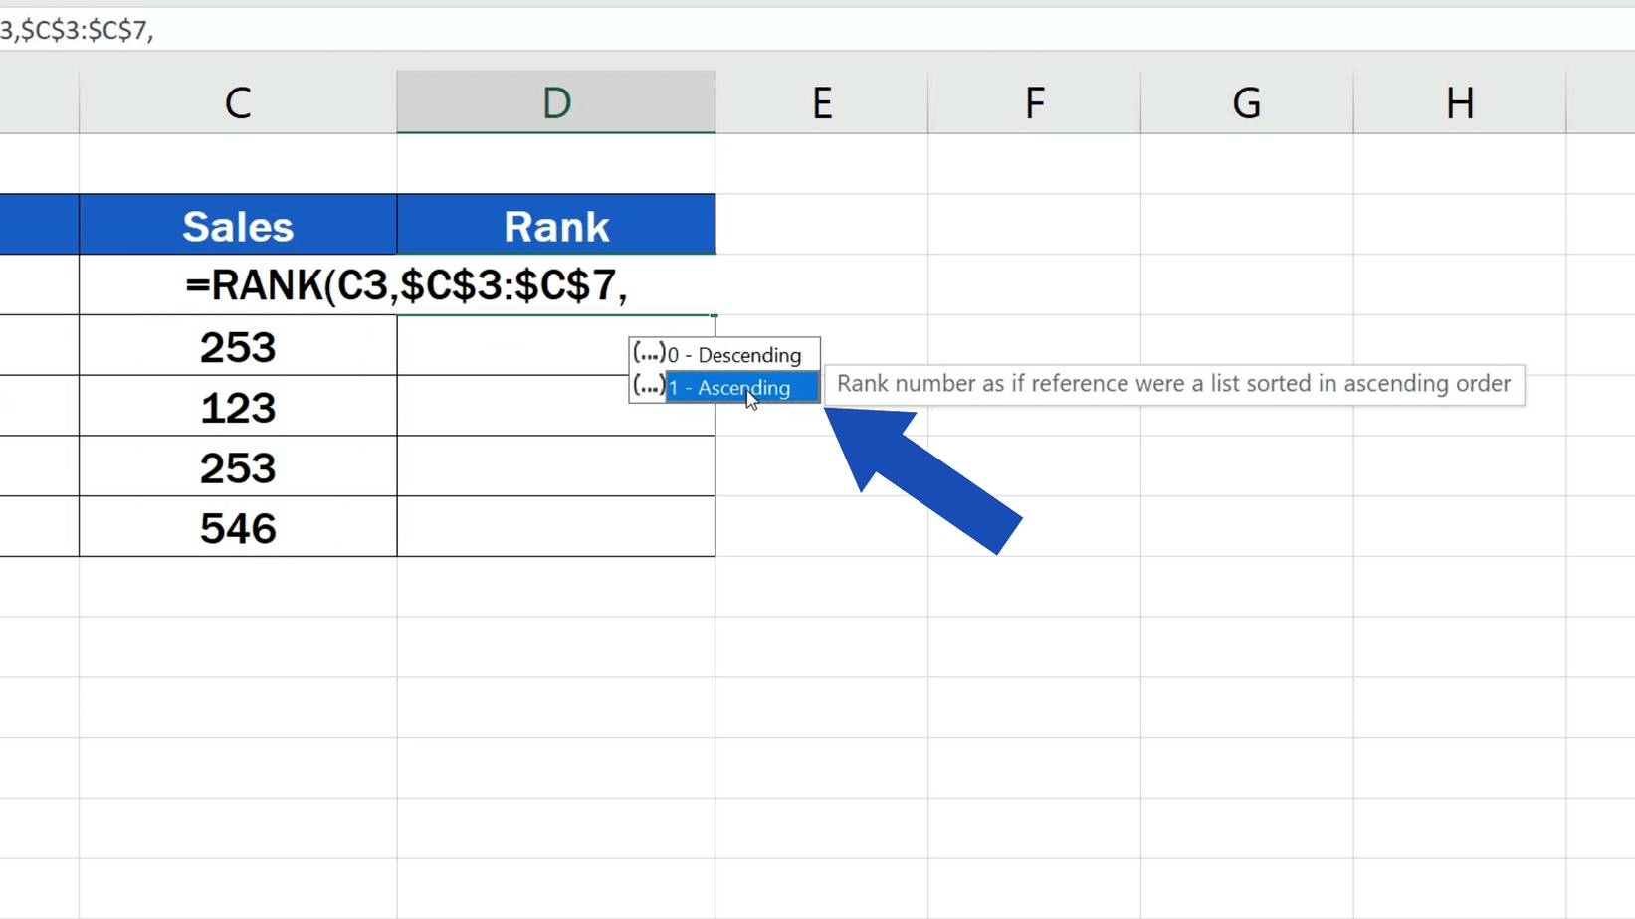This screenshot has width=1635, height=919.
Task: Select the cell containing 546
Action: coord(238,528)
